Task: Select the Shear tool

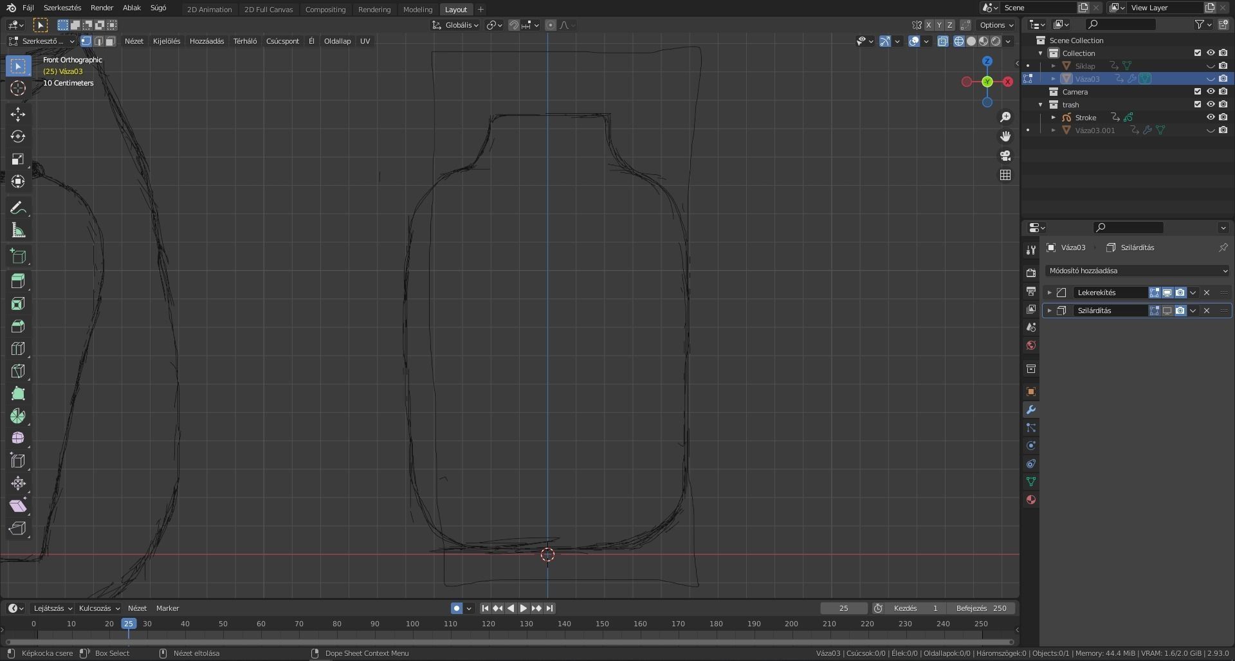Action: tap(18, 505)
